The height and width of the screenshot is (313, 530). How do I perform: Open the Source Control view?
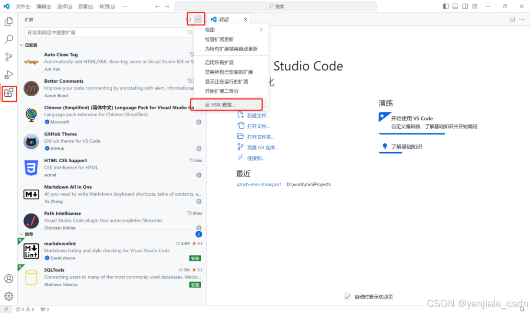(8, 57)
